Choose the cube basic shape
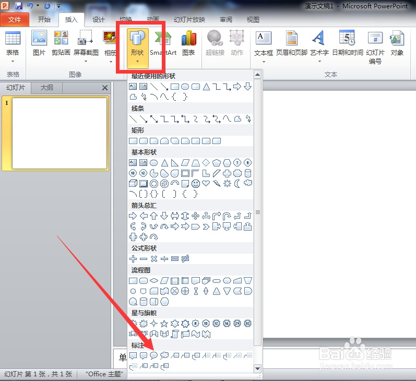 pos(133,184)
